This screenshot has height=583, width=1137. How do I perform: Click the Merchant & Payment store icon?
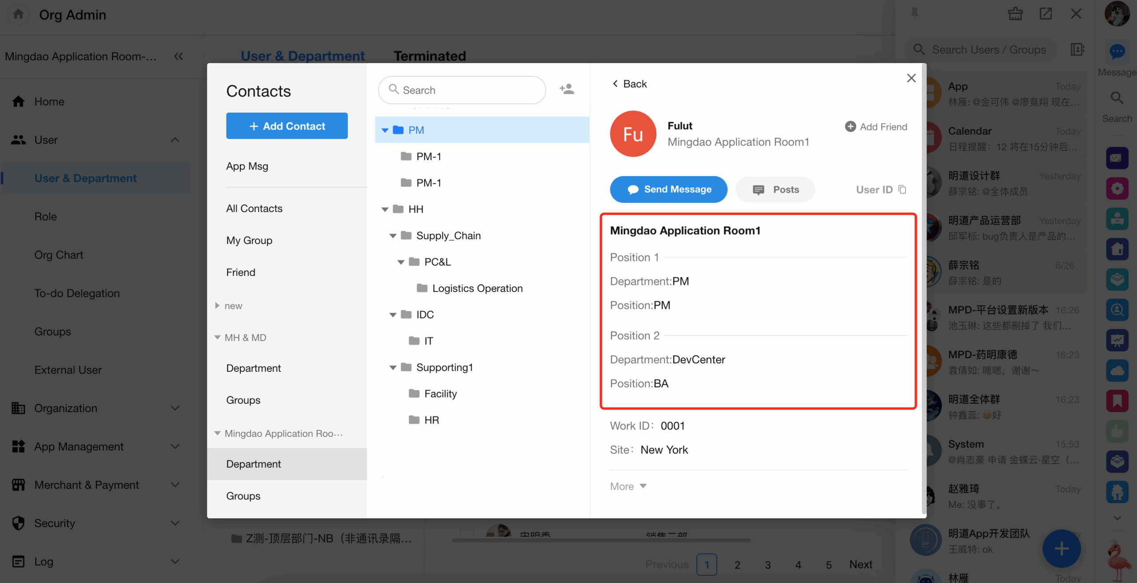pyautogui.click(x=18, y=485)
